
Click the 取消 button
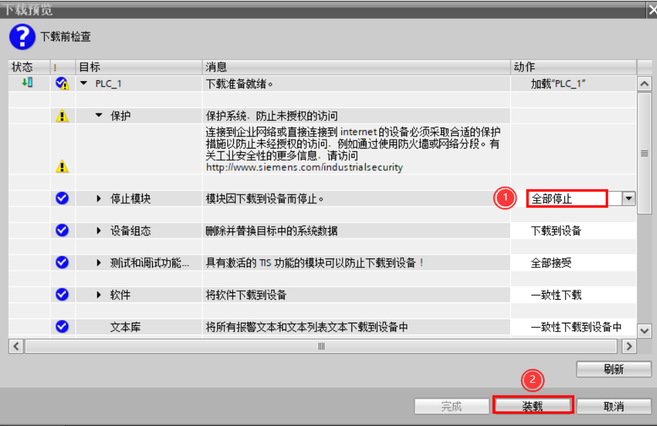click(x=613, y=406)
